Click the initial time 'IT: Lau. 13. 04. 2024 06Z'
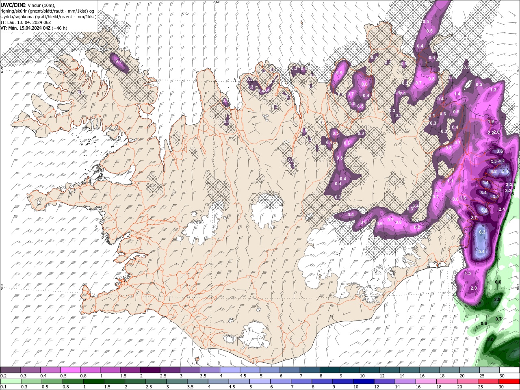Viewport: 520px width, 390px height. pyautogui.click(x=26, y=22)
